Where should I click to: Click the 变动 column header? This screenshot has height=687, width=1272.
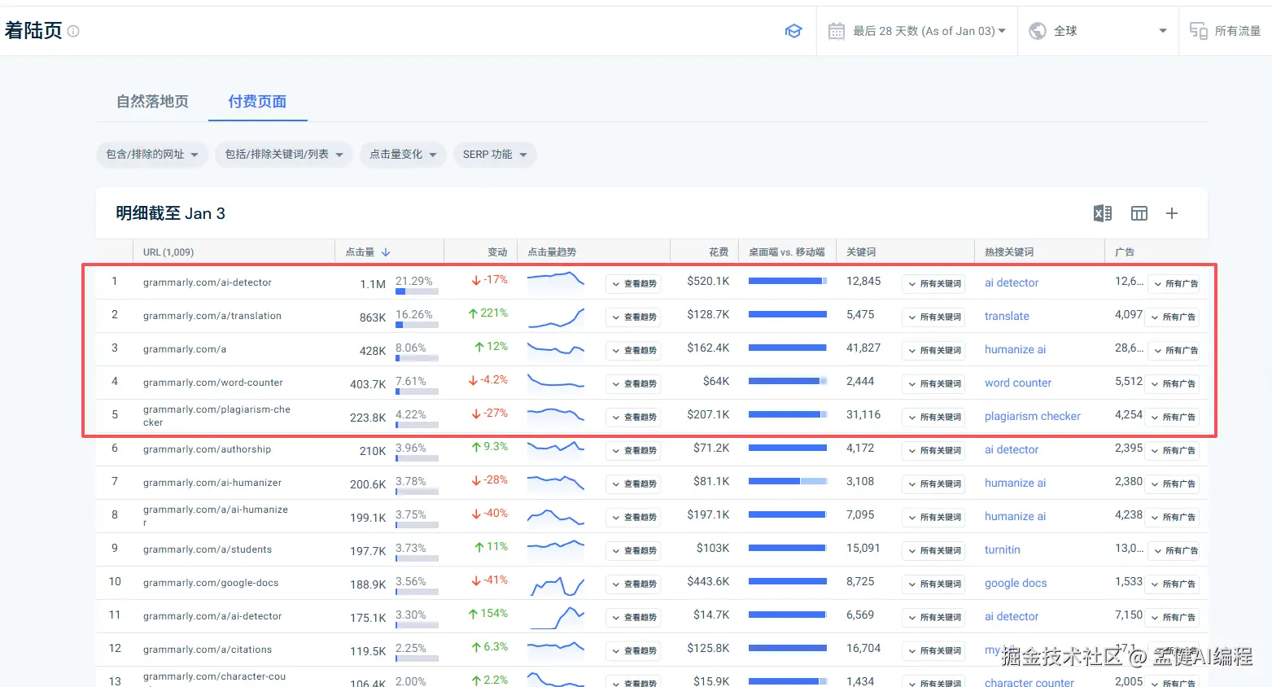497,252
